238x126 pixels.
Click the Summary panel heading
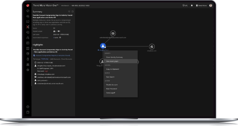tap(37, 12)
